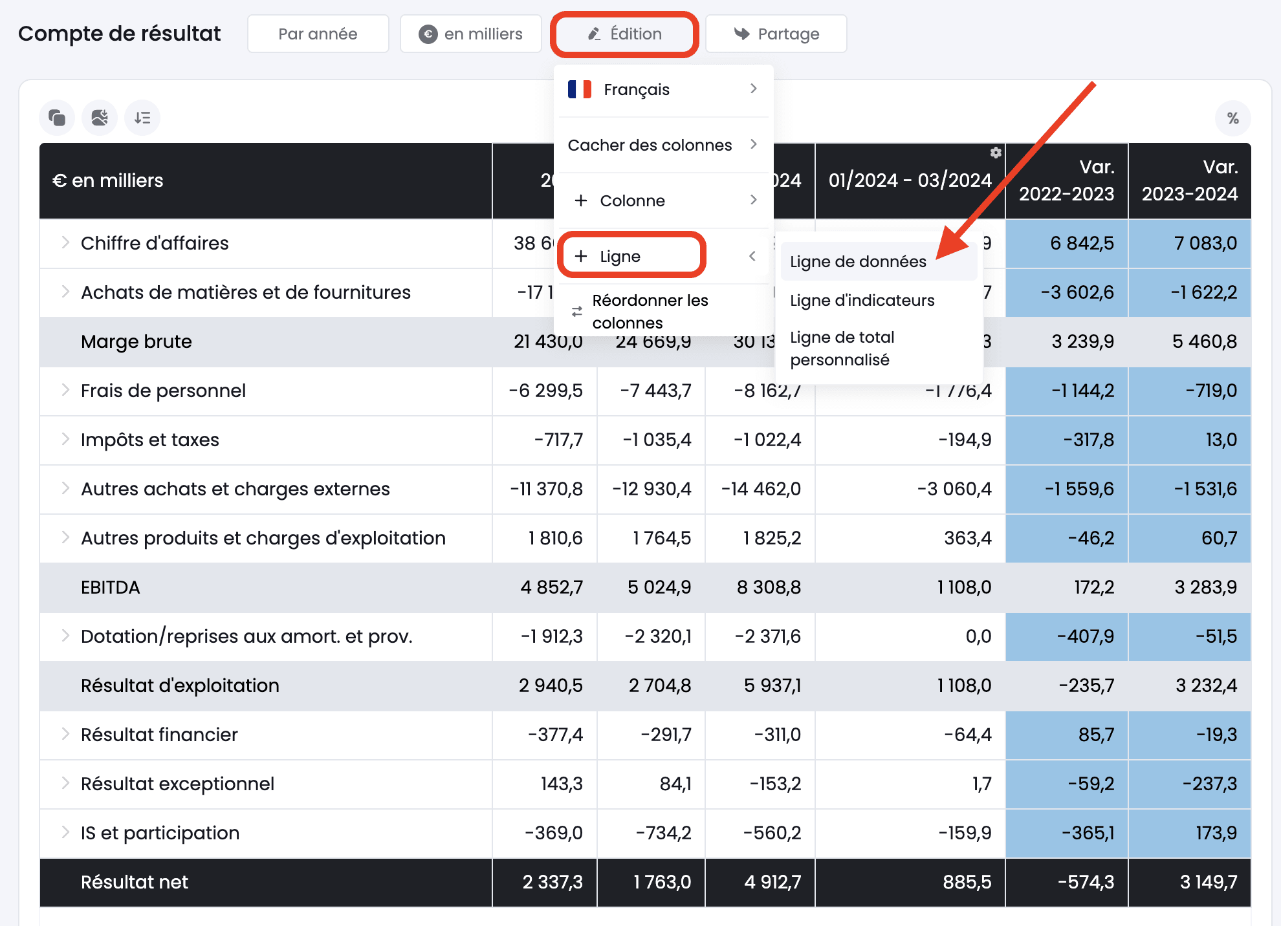The height and width of the screenshot is (926, 1281).
Task: Click the copy table icon
Action: coord(57,118)
